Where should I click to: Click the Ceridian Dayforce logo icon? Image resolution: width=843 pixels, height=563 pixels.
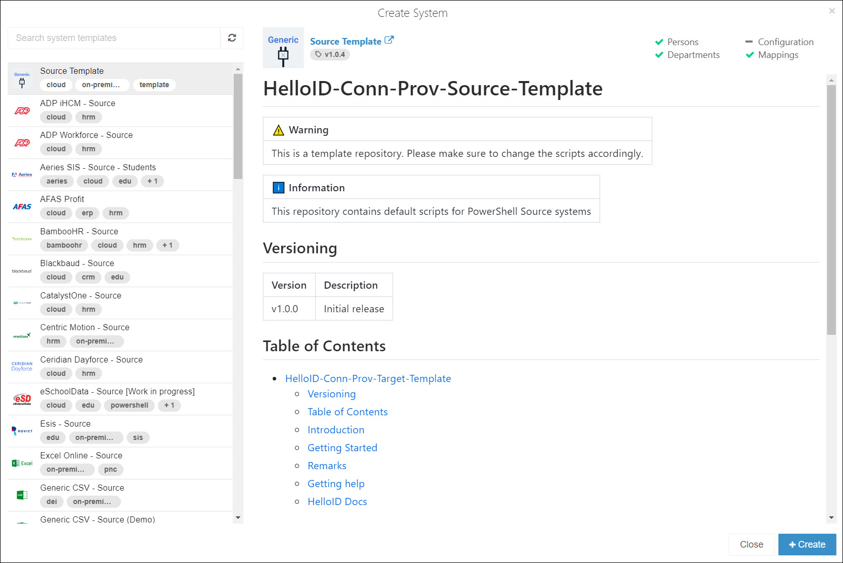pyautogui.click(x=22, y=367)
